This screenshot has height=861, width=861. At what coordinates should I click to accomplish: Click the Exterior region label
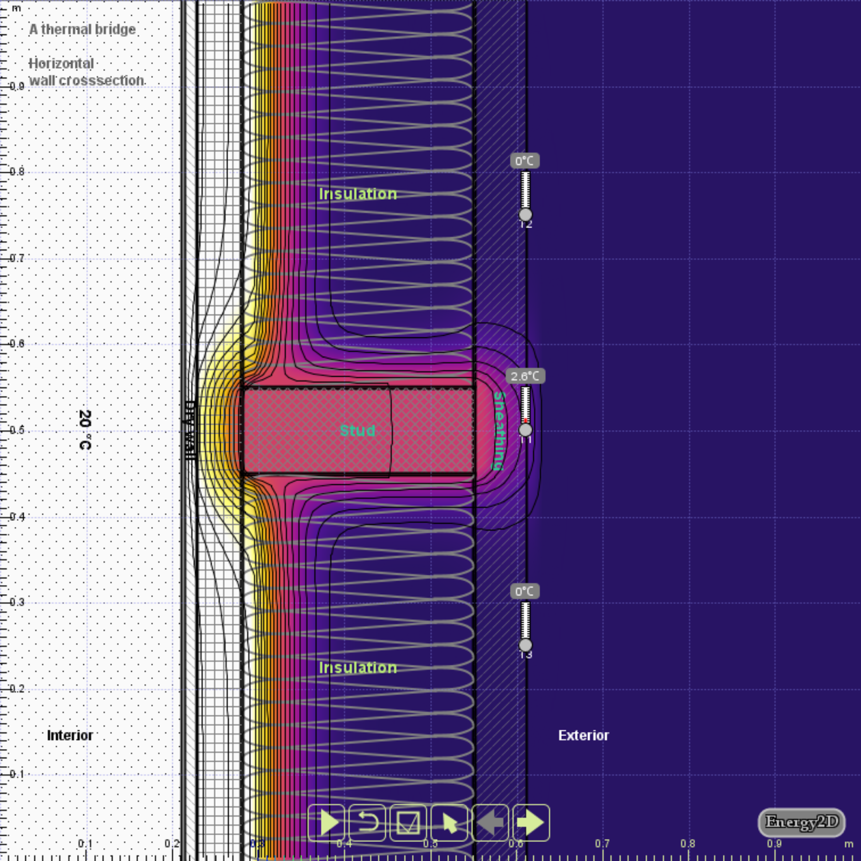(x=583, y=736)
